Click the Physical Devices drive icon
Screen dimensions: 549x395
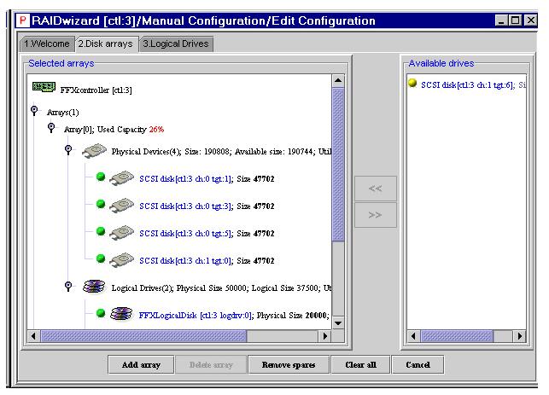coord(95,151)
